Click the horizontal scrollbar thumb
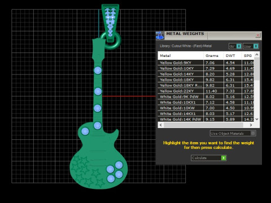The image size is (271, 203). (x=203, y=125)
